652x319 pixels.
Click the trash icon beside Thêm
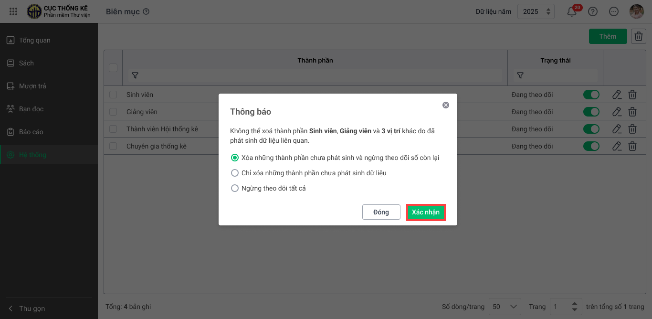pos(639,36)
